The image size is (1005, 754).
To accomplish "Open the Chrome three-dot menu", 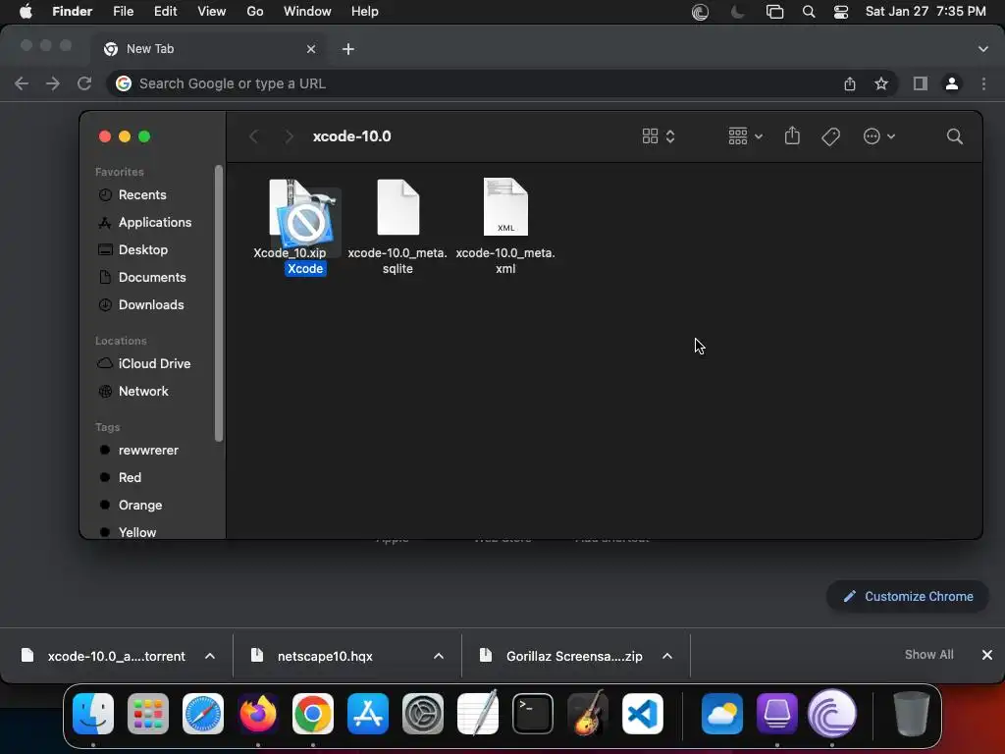I will click(983, 83).
